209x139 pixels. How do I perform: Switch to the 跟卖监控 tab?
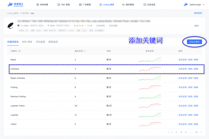[x=53, y=42]
